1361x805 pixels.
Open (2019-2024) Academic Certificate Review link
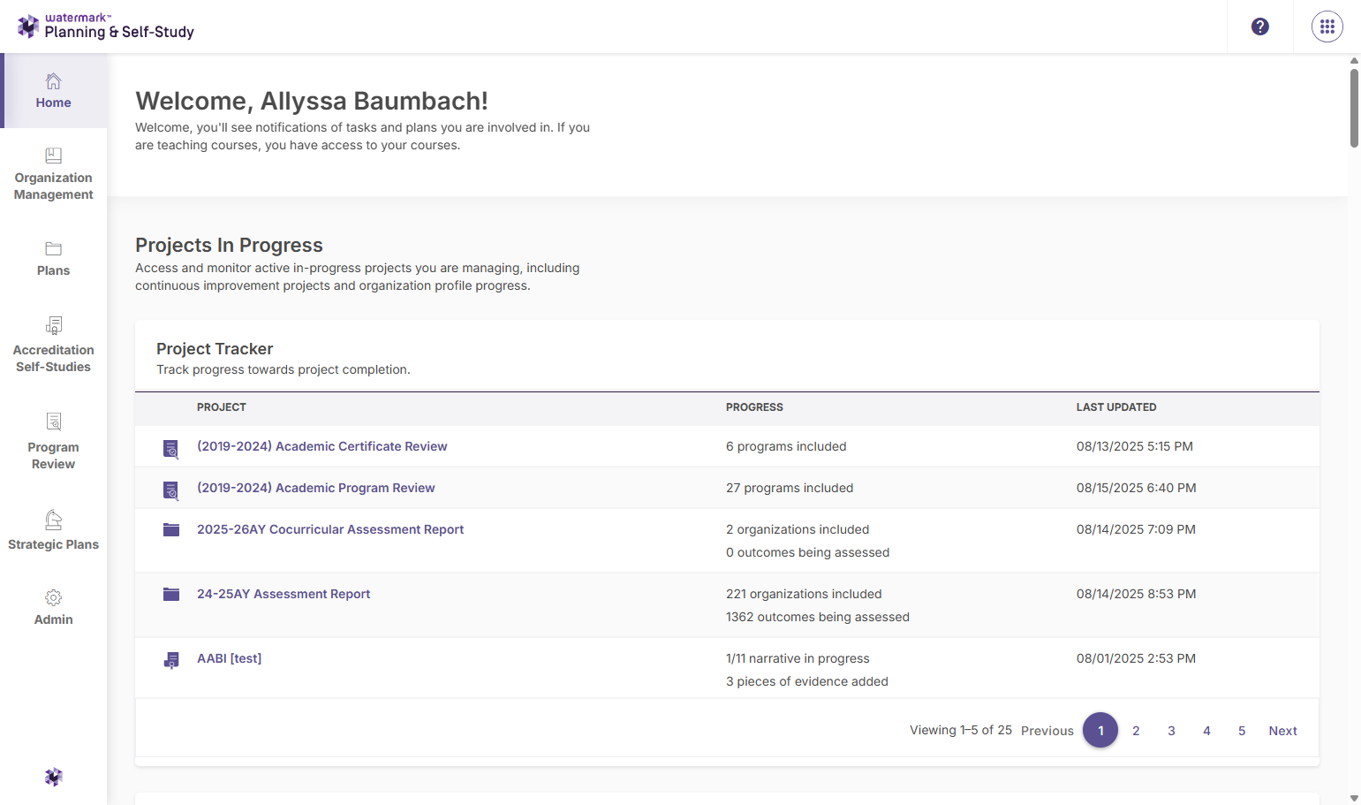(322, 446)
